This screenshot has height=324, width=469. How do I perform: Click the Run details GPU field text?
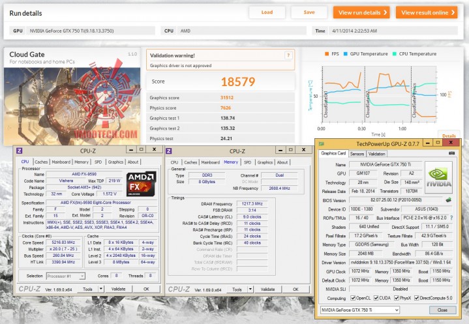[x=72, y=31]
